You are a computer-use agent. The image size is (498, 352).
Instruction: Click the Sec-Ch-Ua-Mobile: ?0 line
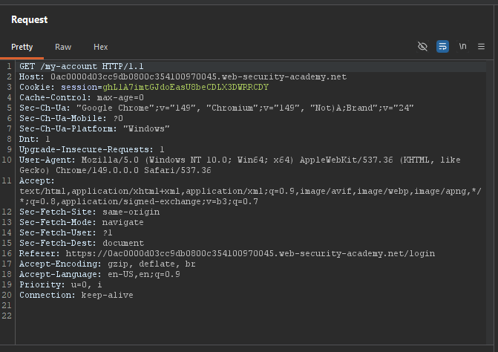[x=71, y=119]
